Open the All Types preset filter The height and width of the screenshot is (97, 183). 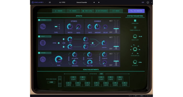point(62,2)
